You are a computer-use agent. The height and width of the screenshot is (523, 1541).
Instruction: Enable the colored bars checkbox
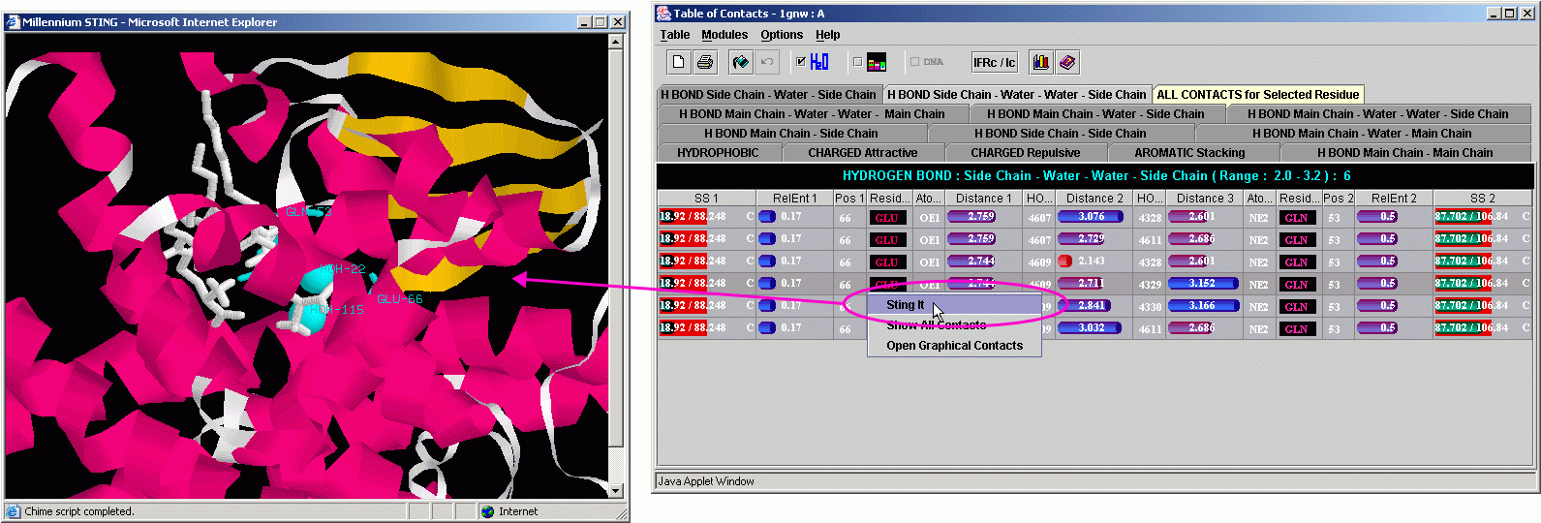(x=857, y=62)
